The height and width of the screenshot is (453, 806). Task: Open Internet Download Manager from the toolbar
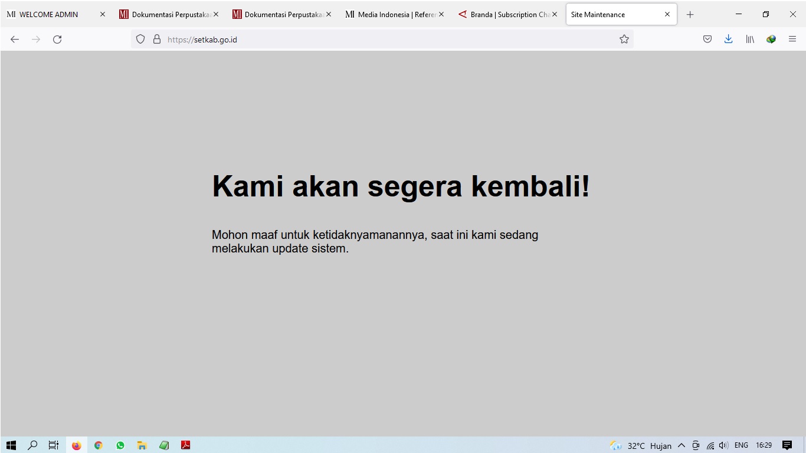pos(771,39)
